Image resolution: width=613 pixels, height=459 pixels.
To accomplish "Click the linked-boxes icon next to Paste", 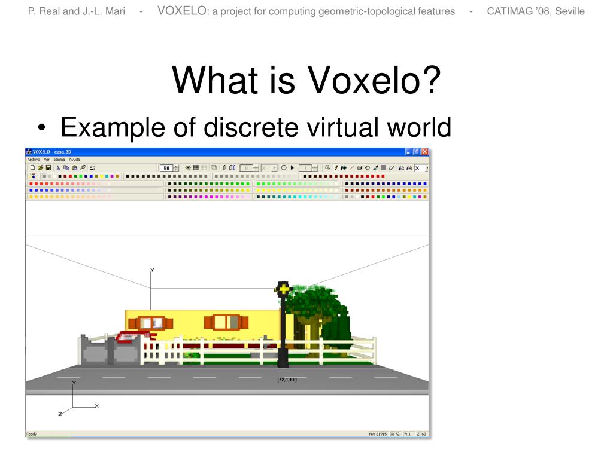I will coord(83,167).
